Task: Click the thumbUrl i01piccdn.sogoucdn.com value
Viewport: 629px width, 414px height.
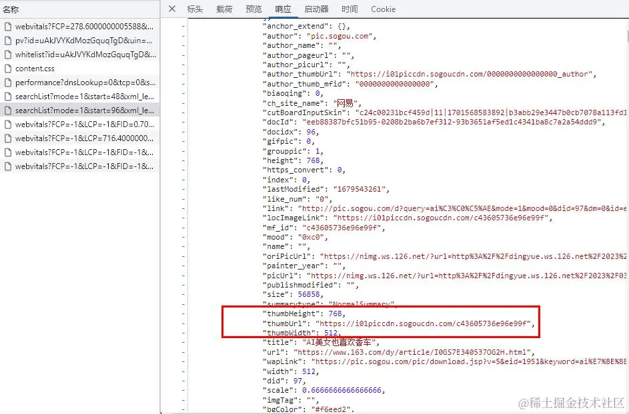Action: pyautogui.click(x=423, y=323)
